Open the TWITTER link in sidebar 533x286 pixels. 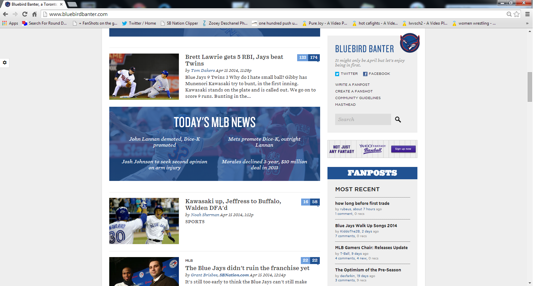pos(349,74)
